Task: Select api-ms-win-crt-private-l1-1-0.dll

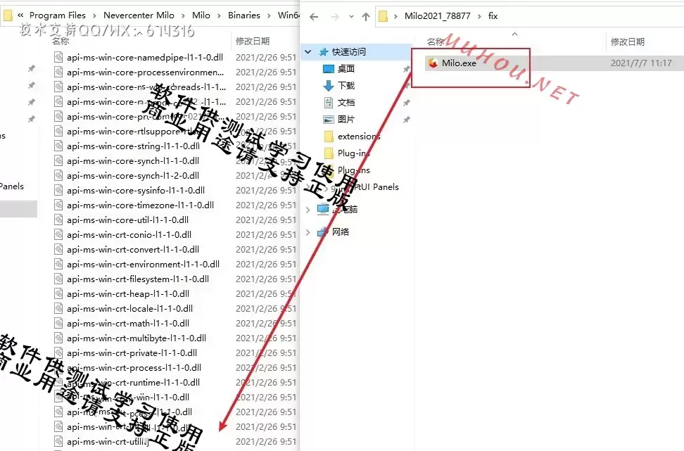Action: [132, 353]
